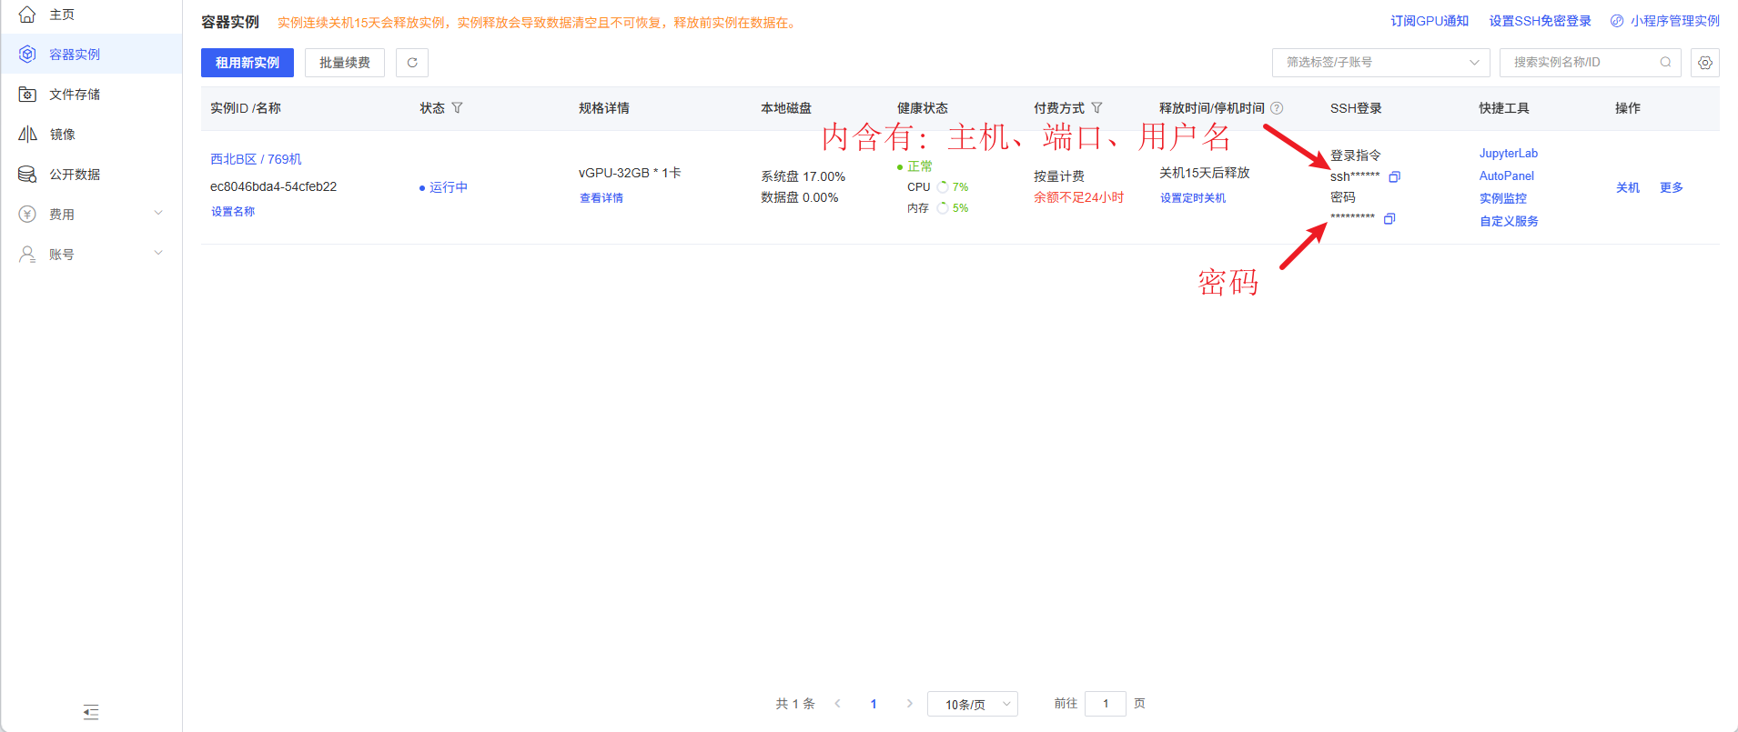Collapse the sidebar with the bottom icon
Image resolution: width=1738 pixels, height=732 pixels.
tap(91, 712)
